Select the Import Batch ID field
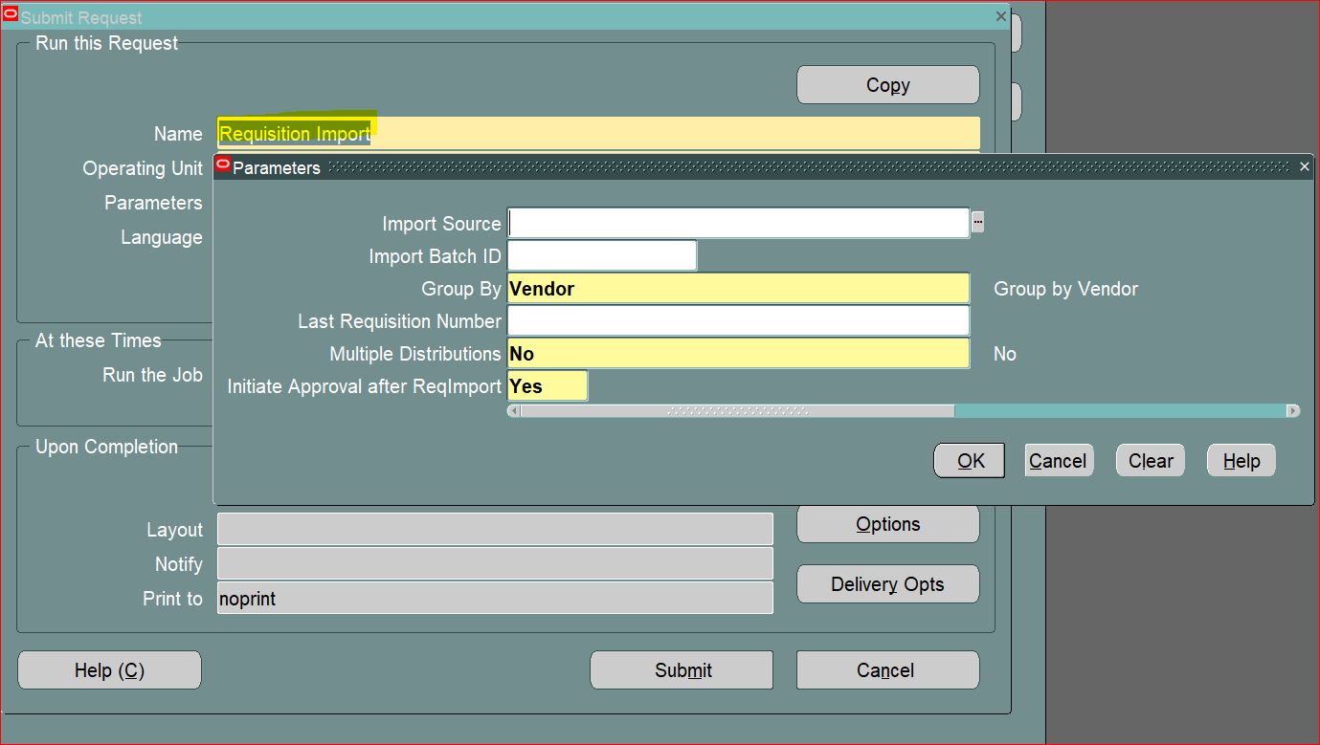Viewport: 1320px width, 745px height. click(601, 254)
